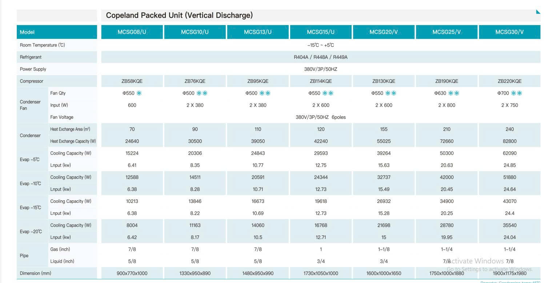Image resolution: width=545 pixels, height=283 pixels.
Task: Select the MCSG10/U column header
Action: [195, 32]
